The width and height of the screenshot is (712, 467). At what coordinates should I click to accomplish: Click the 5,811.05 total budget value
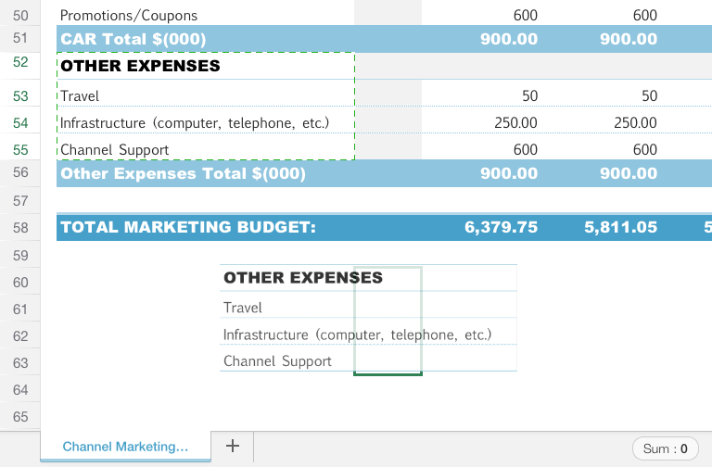[621, 227]
